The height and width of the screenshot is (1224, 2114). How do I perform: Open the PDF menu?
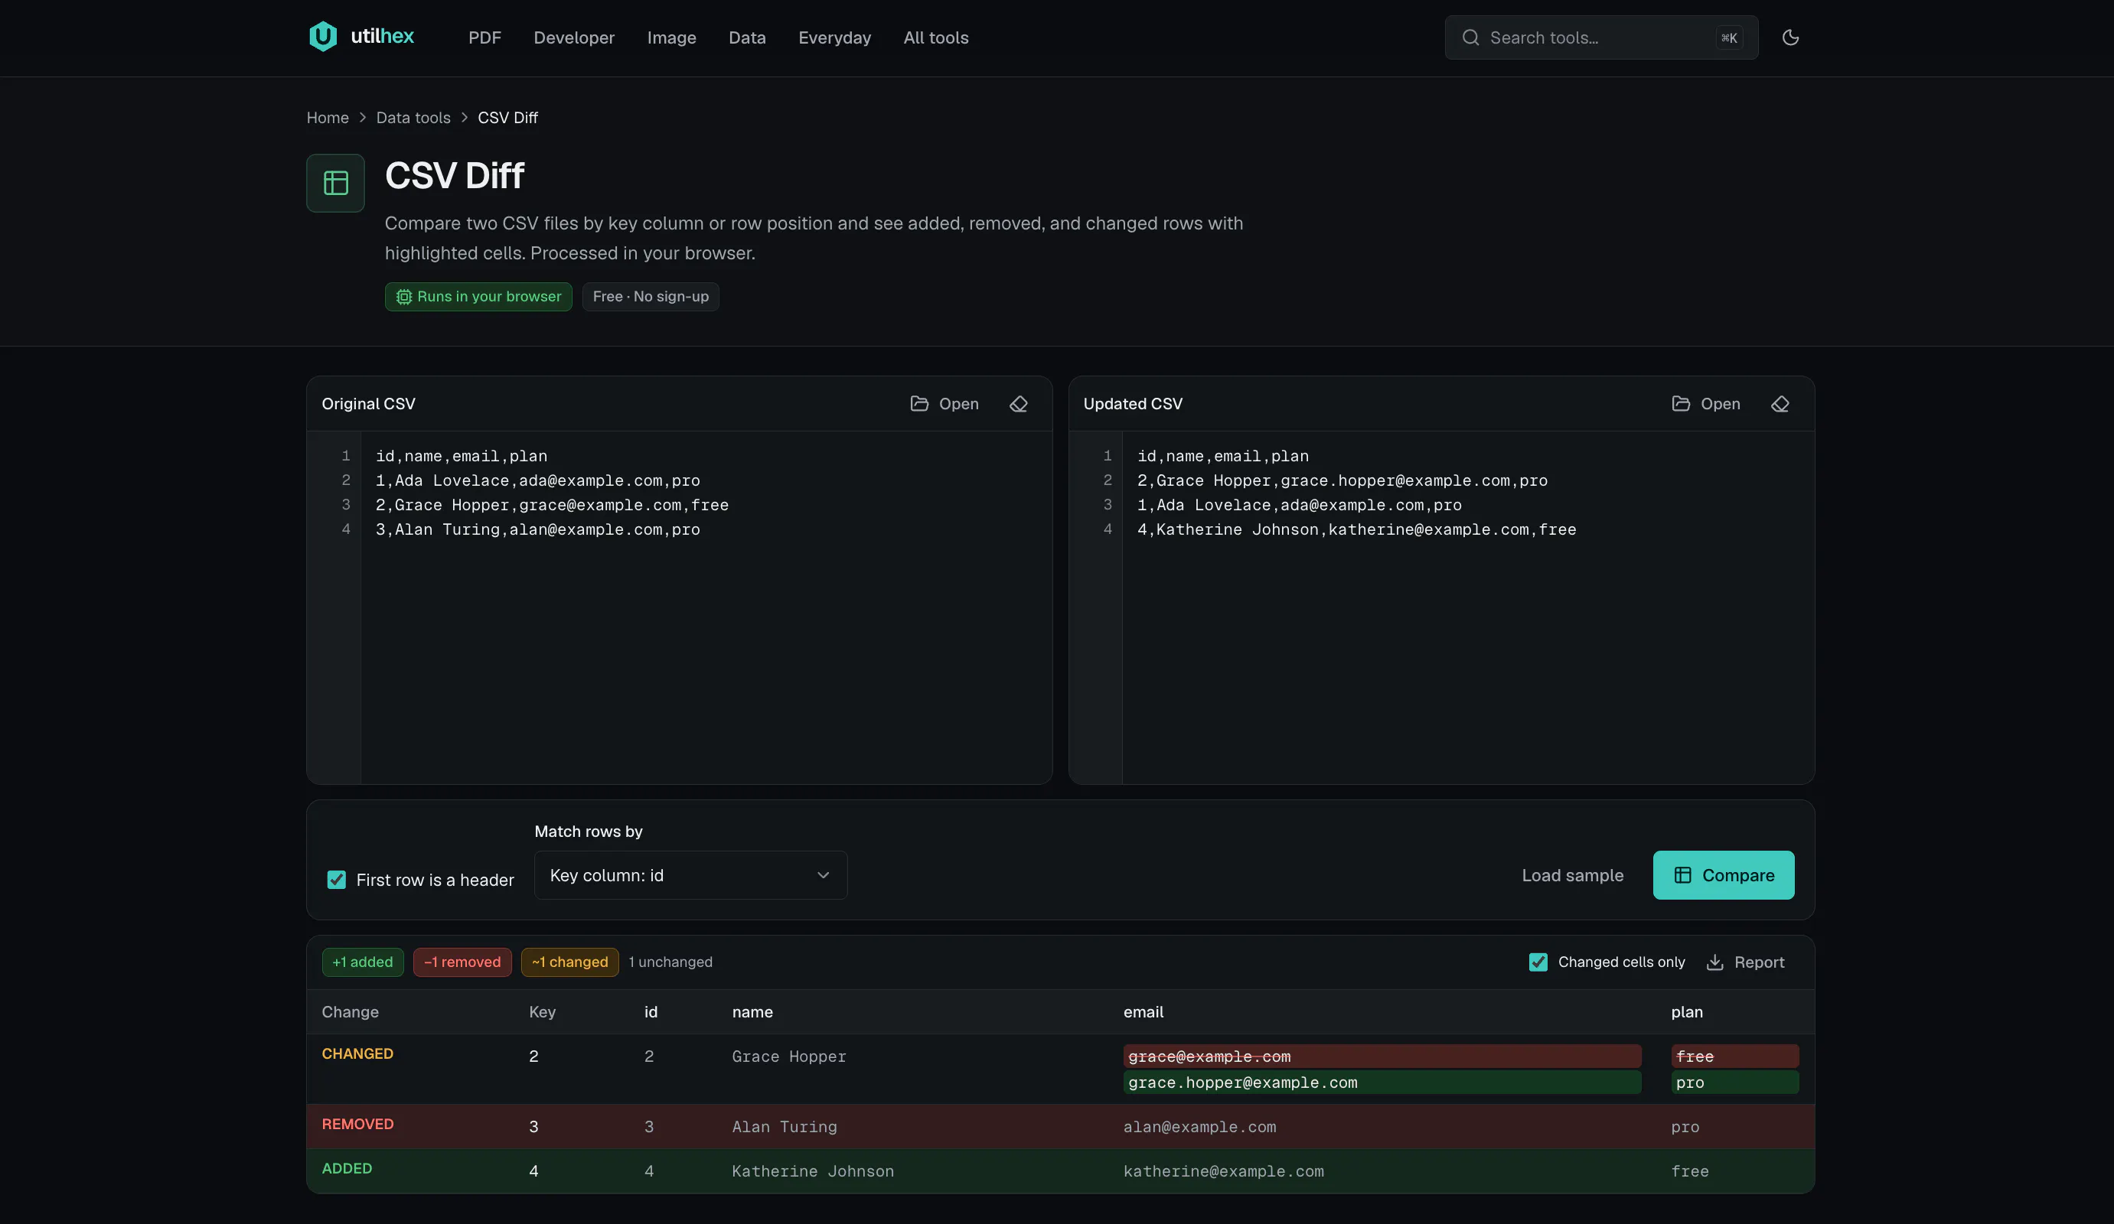pyautogui.click(x=485, y=37)
